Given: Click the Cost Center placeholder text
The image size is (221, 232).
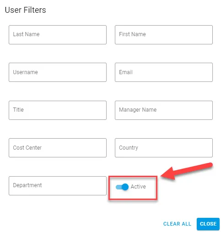Looking at the screenshot, I should (27, 148).
